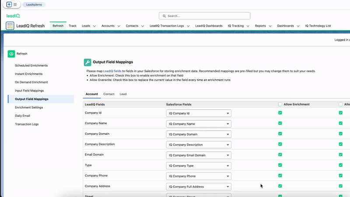
Task: Click the plus icon in top-left corner
Action: [x=9, y=5]
